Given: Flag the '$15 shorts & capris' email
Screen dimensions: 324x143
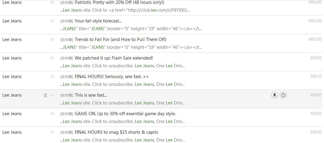Looking at the screenshot, I should (x=53, y=132).
